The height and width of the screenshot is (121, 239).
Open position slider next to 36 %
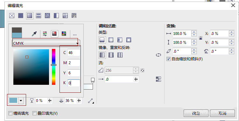click(x=79, y=101)
